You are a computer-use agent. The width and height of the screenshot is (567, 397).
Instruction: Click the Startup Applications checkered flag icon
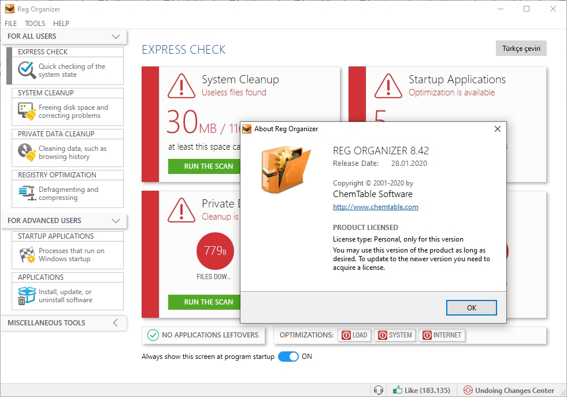pos(27,254)
